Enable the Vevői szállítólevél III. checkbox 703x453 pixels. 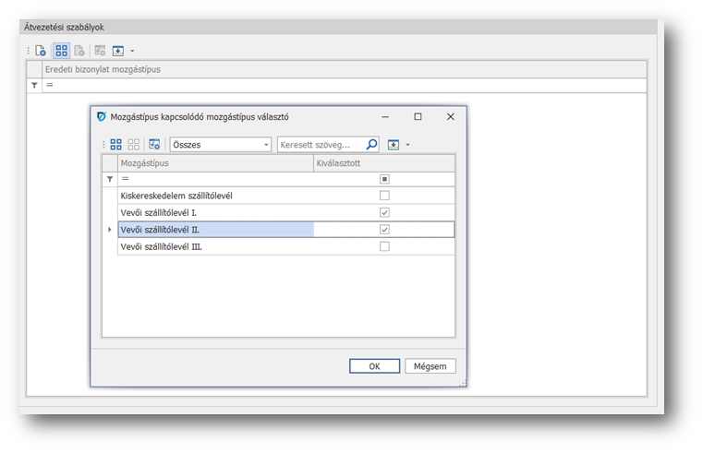[x=384, y=246]
